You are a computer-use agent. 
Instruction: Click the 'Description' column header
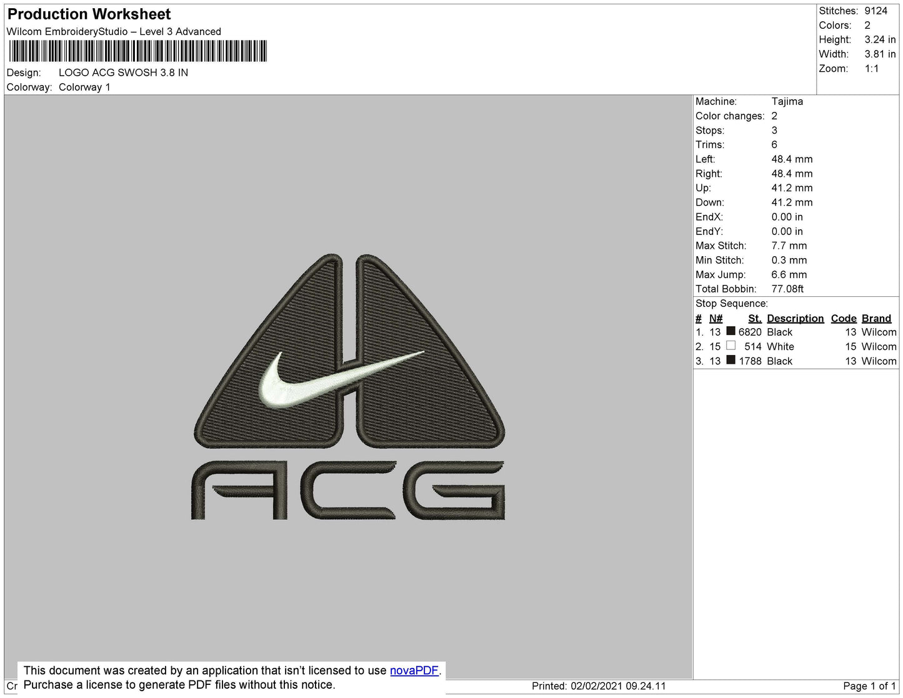pos(795,318)
